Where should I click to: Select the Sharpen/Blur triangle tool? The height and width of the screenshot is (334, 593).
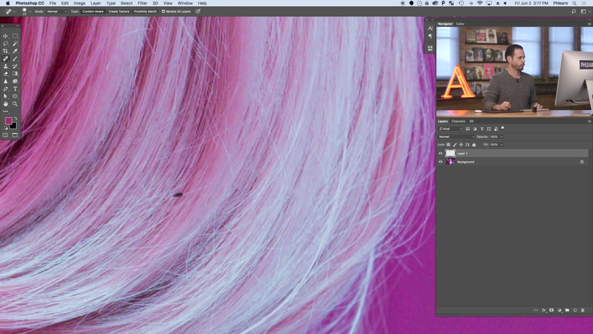tap(6, 81)
